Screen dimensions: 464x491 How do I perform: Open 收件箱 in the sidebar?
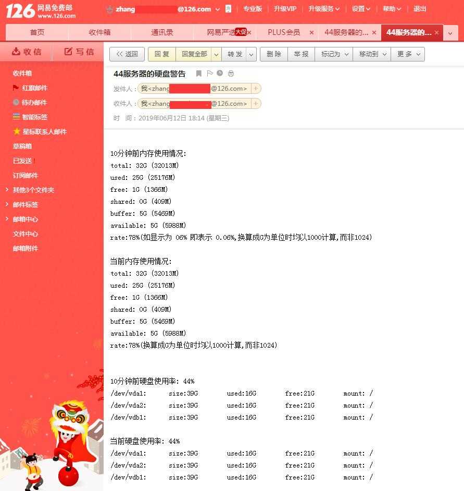(22, 73)
